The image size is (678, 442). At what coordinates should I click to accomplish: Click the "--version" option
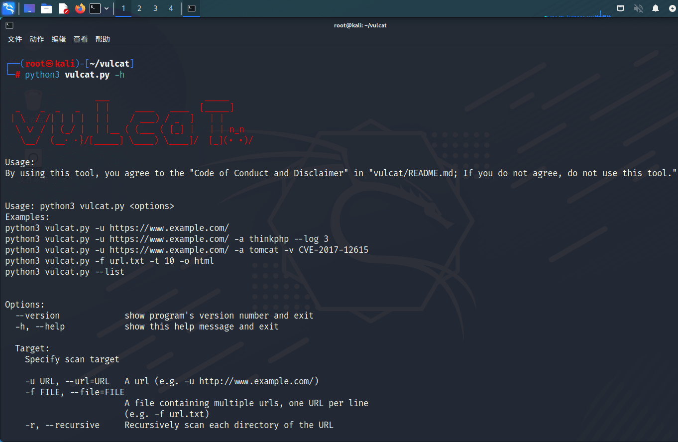point(37,316)
